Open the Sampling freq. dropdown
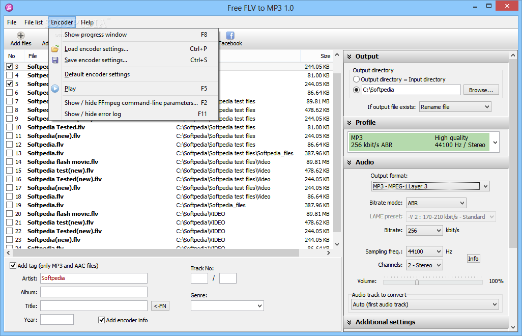The width and height of the screenshot is (522, 336). (424, 252)
